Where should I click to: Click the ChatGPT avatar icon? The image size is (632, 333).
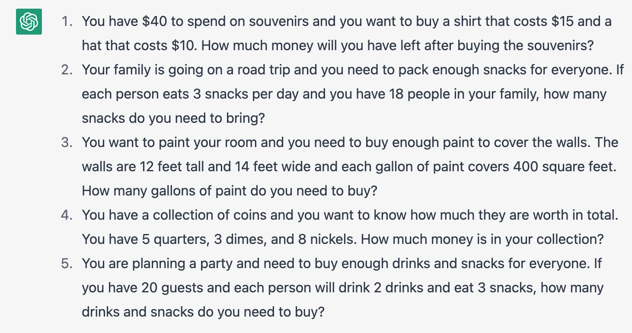point(29,22)
